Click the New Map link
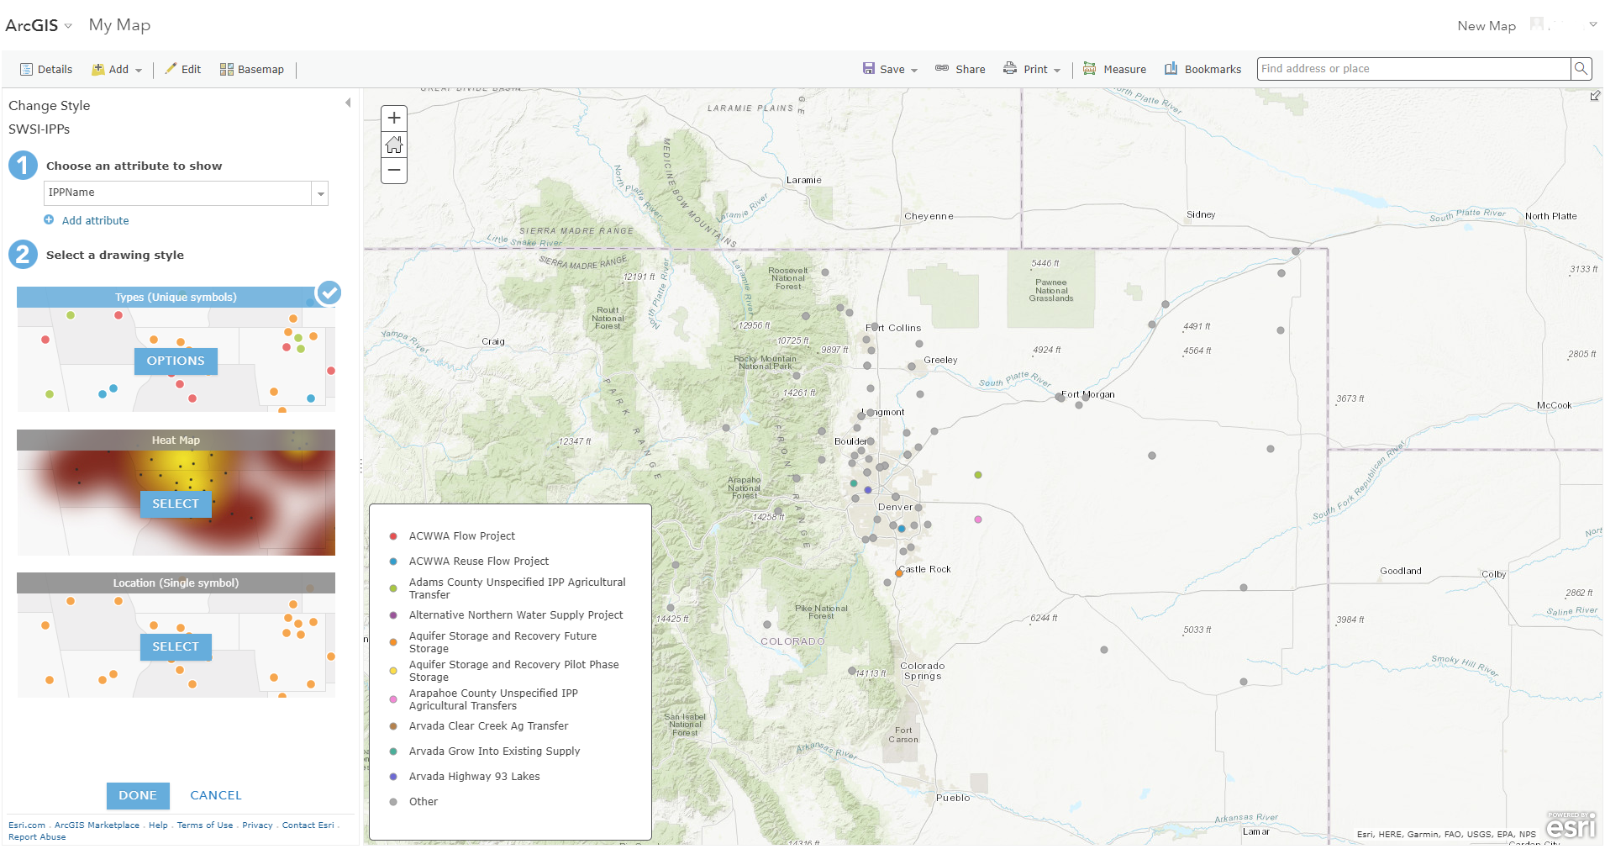Viewport: 1605px width, 849px height. pyautogui.click(x=1487, y=26)
